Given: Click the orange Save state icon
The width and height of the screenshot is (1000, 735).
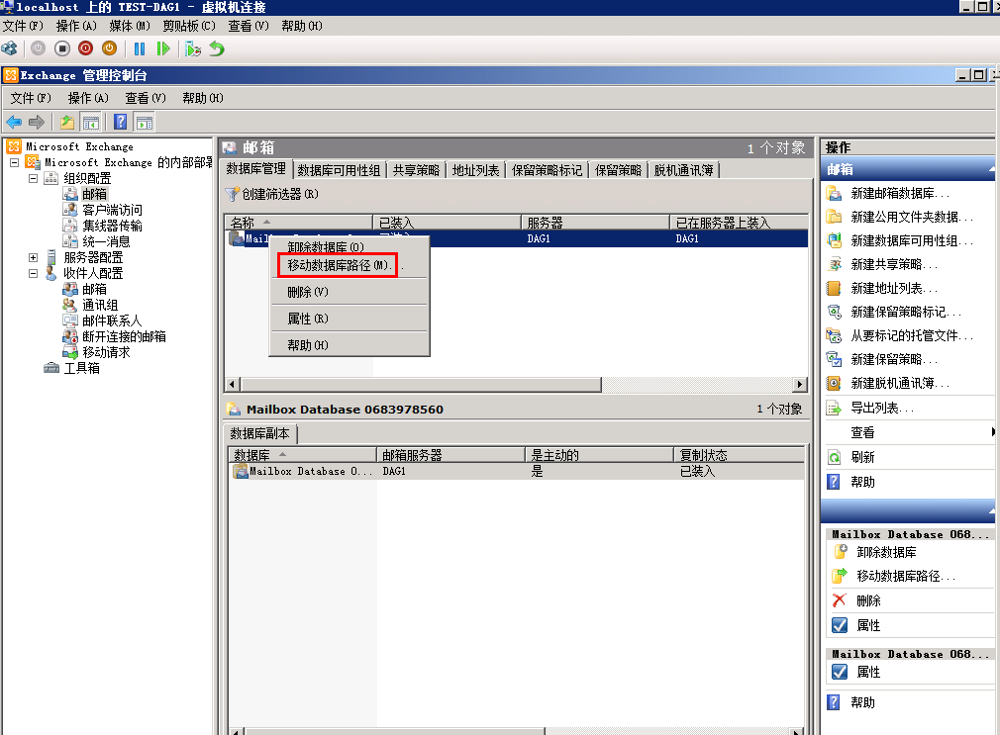Looking at the screenshot, I should 109,48.
